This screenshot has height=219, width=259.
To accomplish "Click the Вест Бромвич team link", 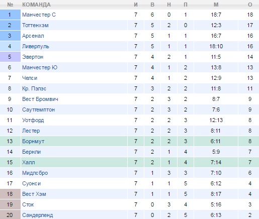I will pyautogui.click(x=40, y=99).
